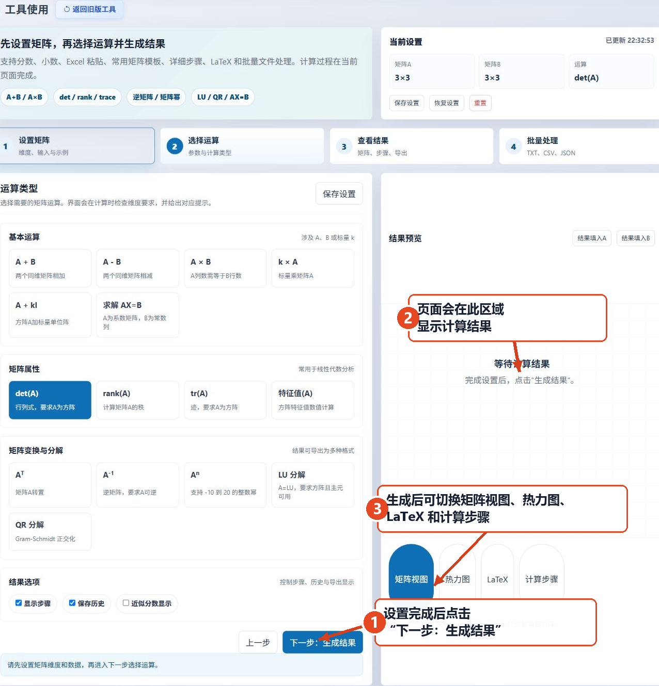Select the 逆矩阵 / 矩阵幂 chip
Image resolution: width=659 pixels, height=686 pixels.
tap(156, 97)
